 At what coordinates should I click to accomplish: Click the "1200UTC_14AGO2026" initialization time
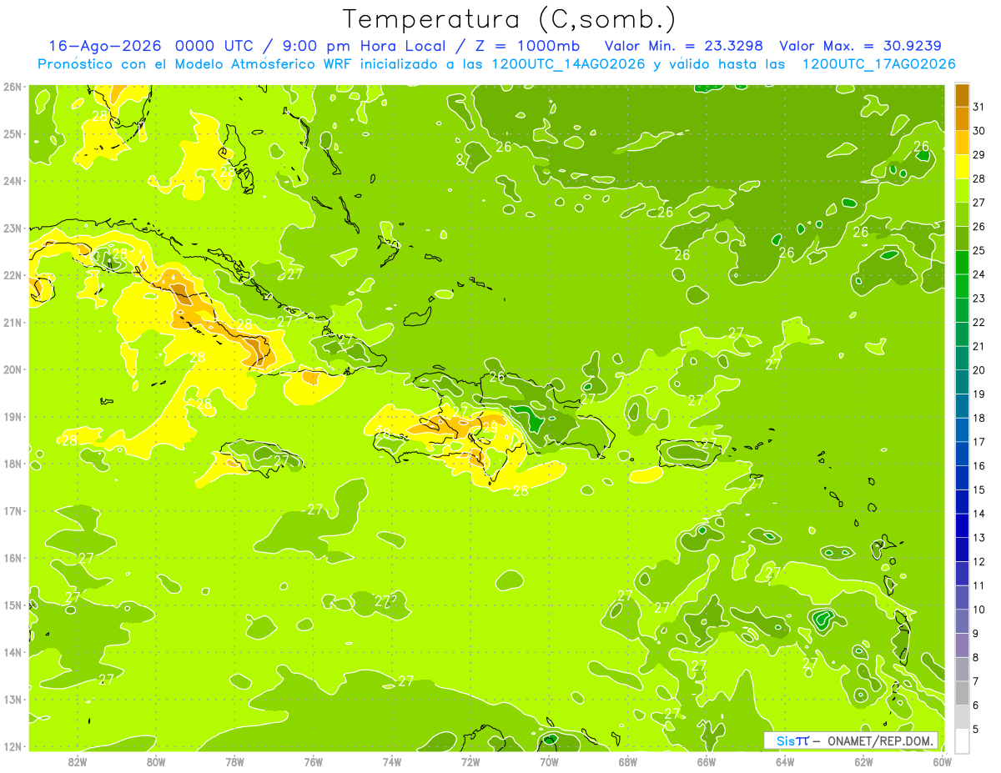pos(570,64)
